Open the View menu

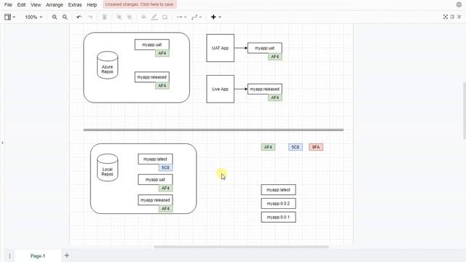36,5
